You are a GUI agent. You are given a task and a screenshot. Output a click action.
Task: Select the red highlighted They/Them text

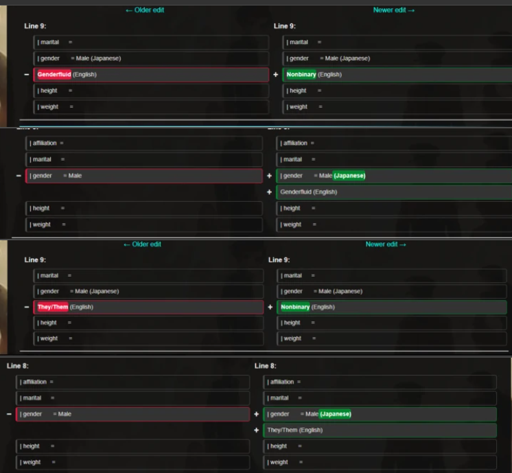pyautogui.click(x=53, y=307)
